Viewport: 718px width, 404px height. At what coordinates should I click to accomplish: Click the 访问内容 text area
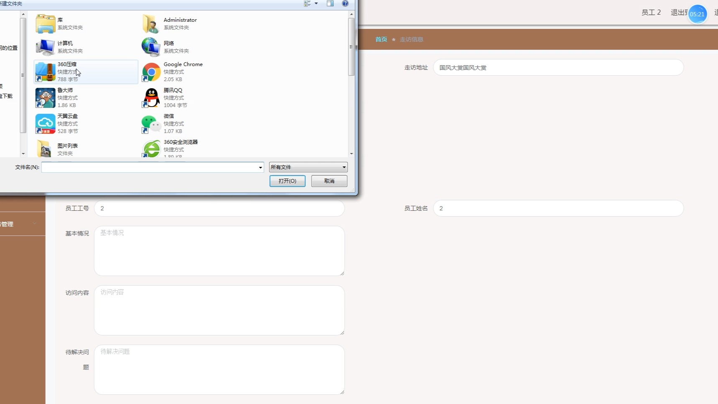[x=219, y=310]
